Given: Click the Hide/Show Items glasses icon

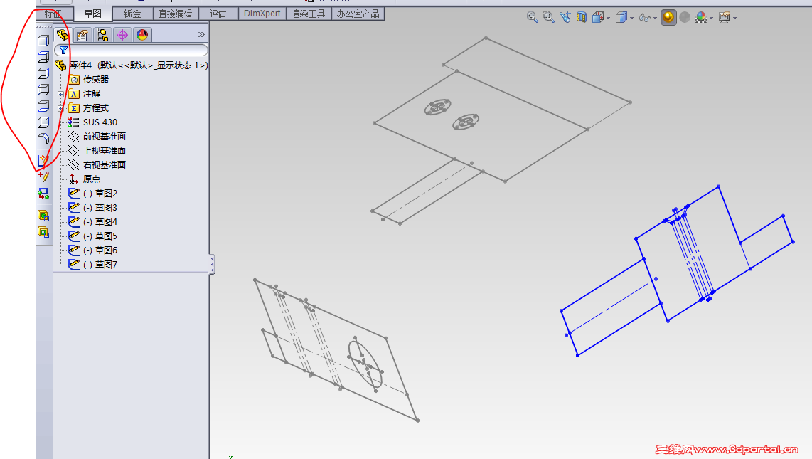Looking at the screenshot, I should click(645, 18).
